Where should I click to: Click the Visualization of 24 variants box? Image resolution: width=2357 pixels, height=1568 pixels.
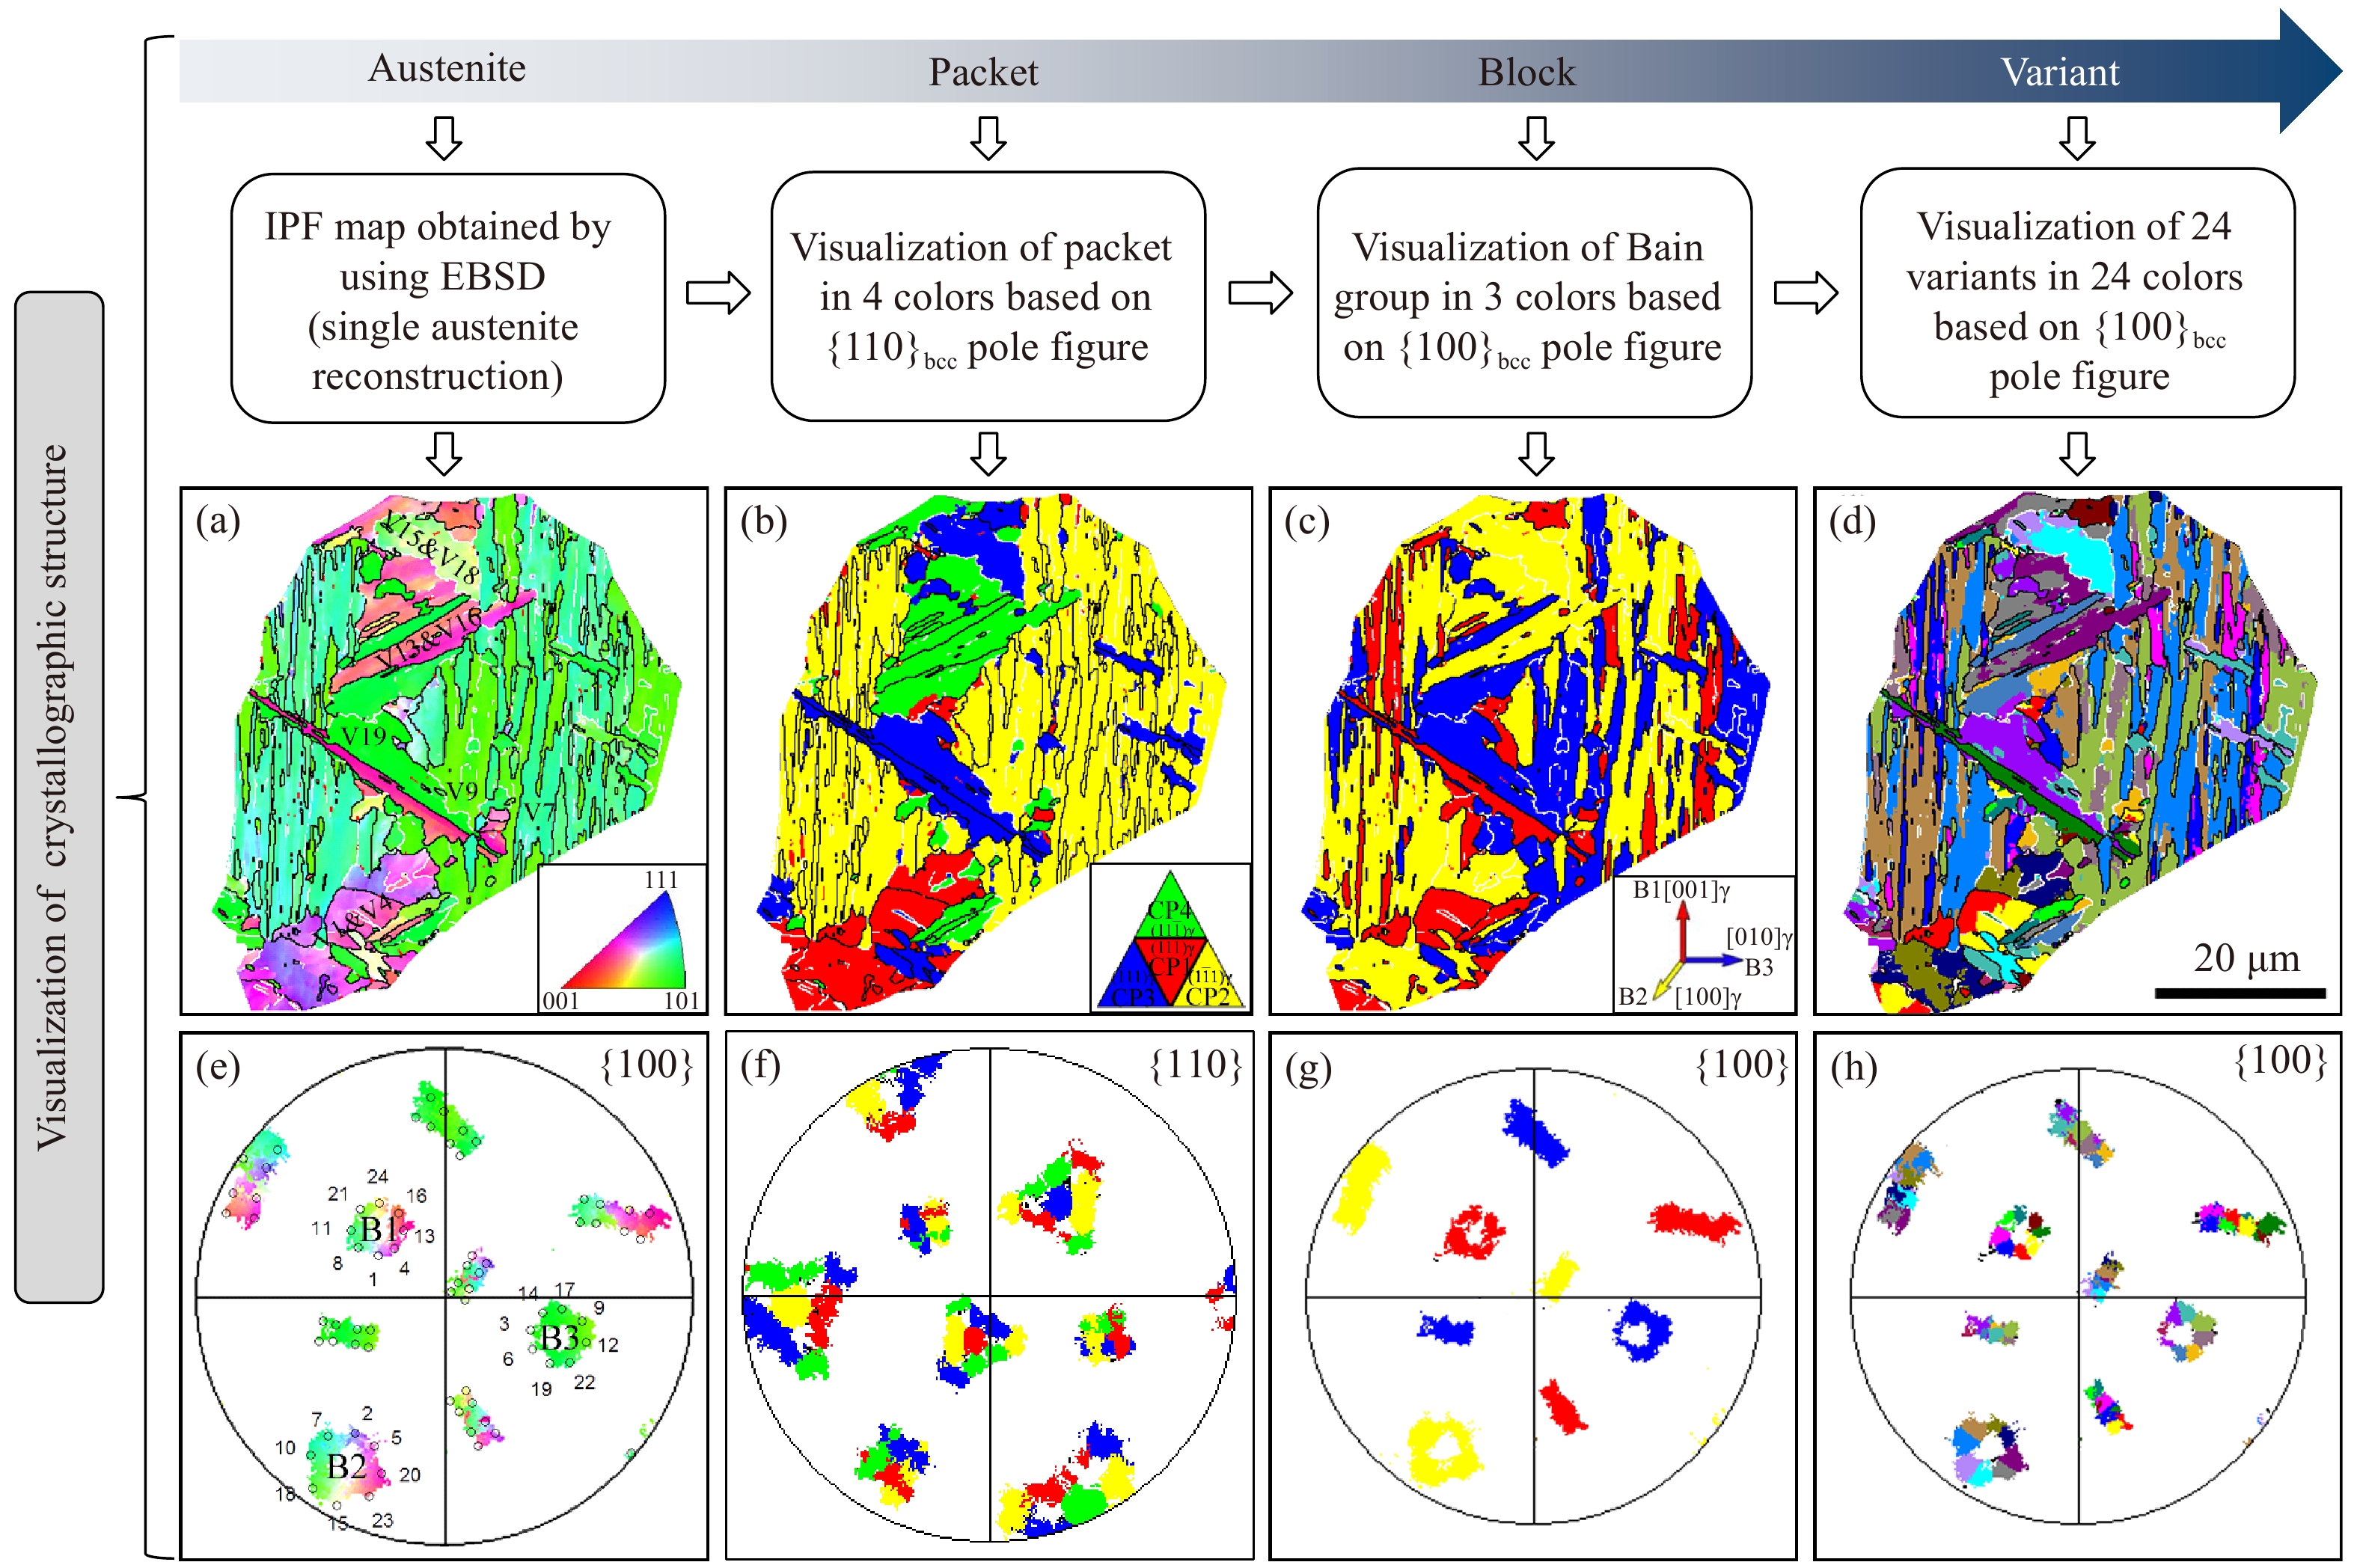click(x=2077, y=293)
